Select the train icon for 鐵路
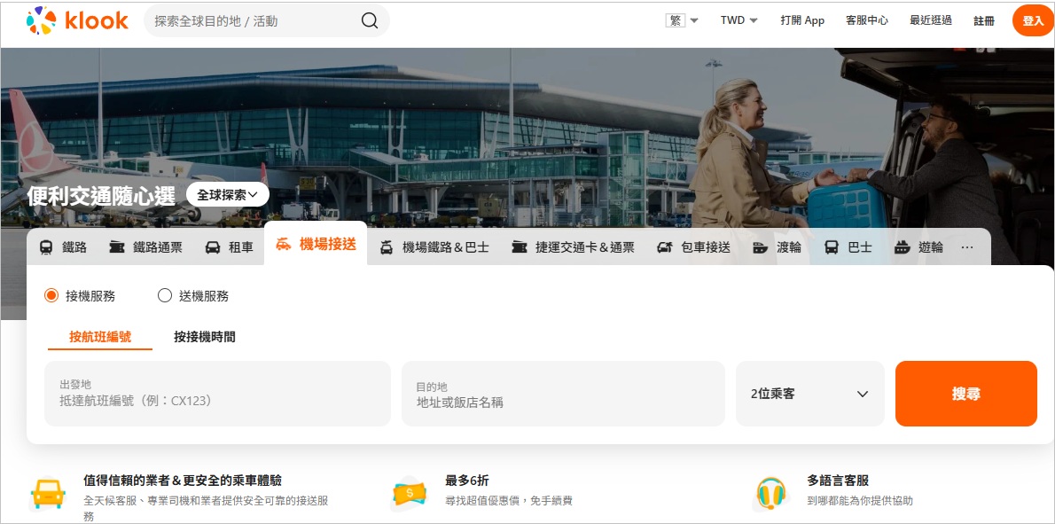 pyautogui.click(x=46, y=247)
